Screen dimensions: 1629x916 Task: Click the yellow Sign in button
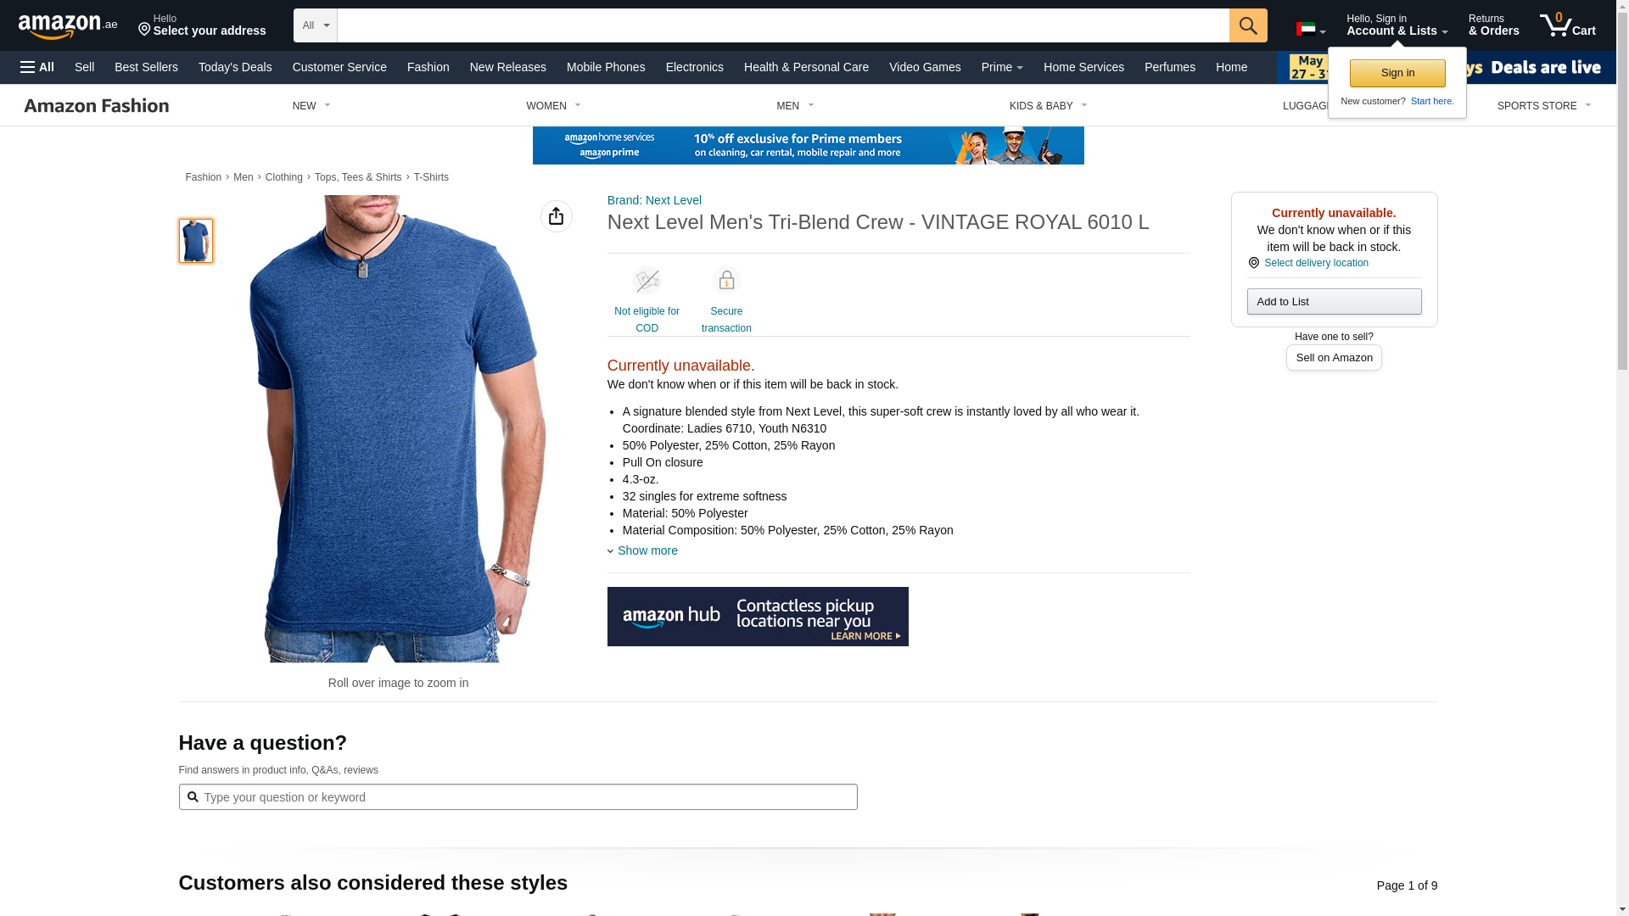click(x=1397, y=73)
